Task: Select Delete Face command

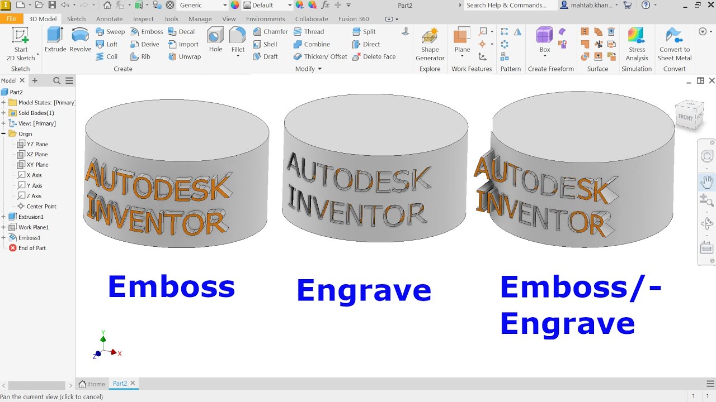Action: 374,56
